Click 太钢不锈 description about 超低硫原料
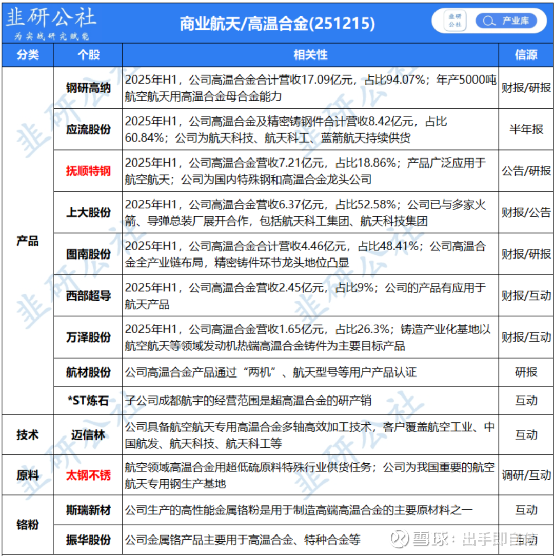This screenshot has height=556, width=554. (x=310, y=475)
